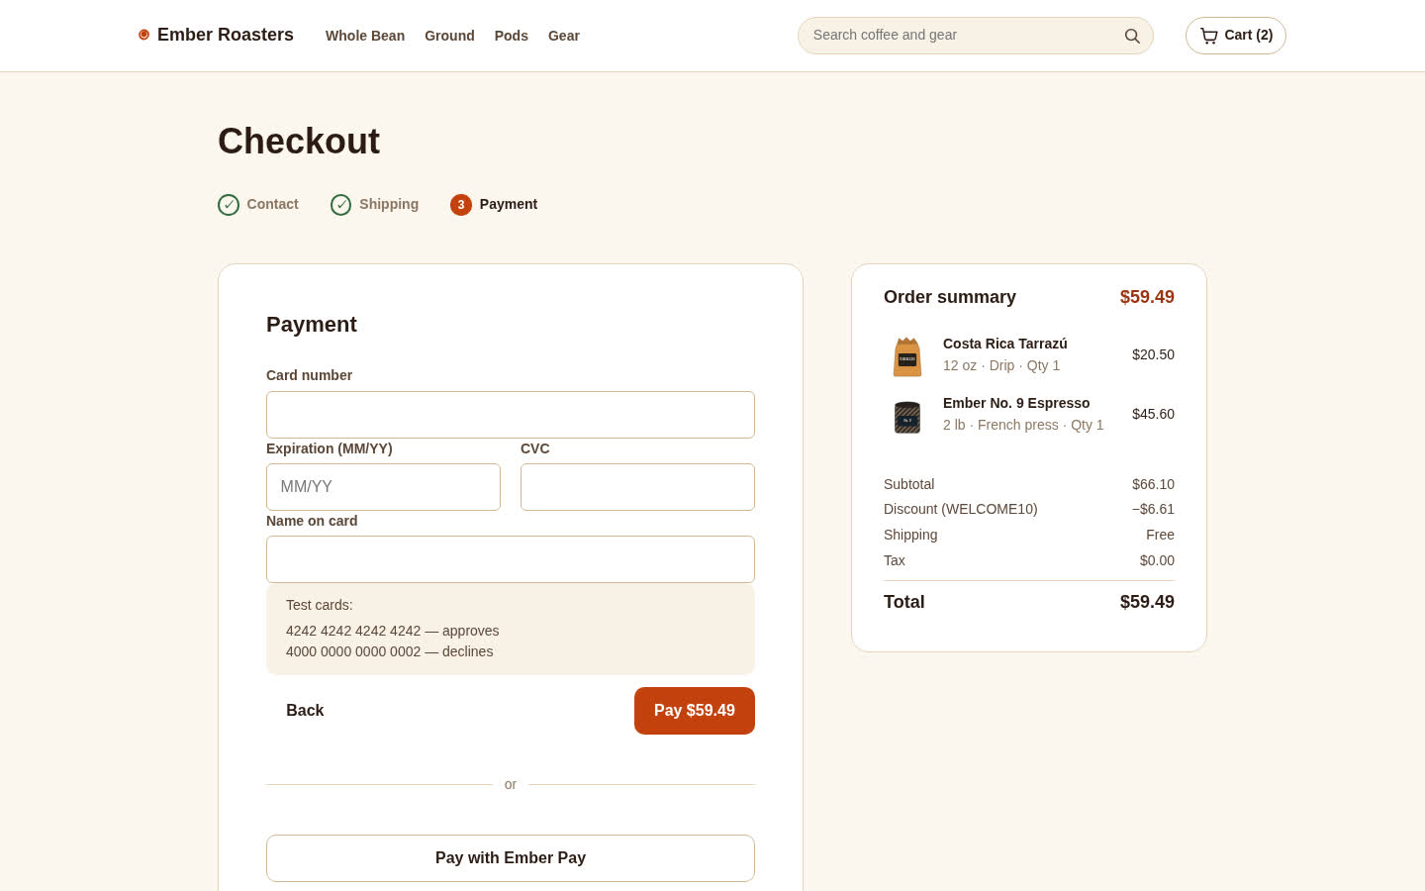Focus the CVC input field
The image size is (1425, 891).
pyautogui.click(x=637, y=487)
